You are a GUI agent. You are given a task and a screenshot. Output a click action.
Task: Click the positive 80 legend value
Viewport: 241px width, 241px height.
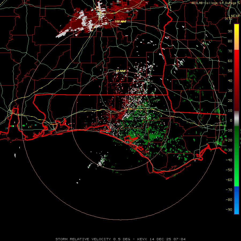coord(230,41)
